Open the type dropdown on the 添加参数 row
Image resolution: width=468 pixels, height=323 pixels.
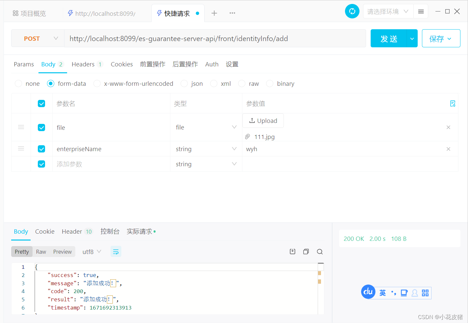click(206, 164)
